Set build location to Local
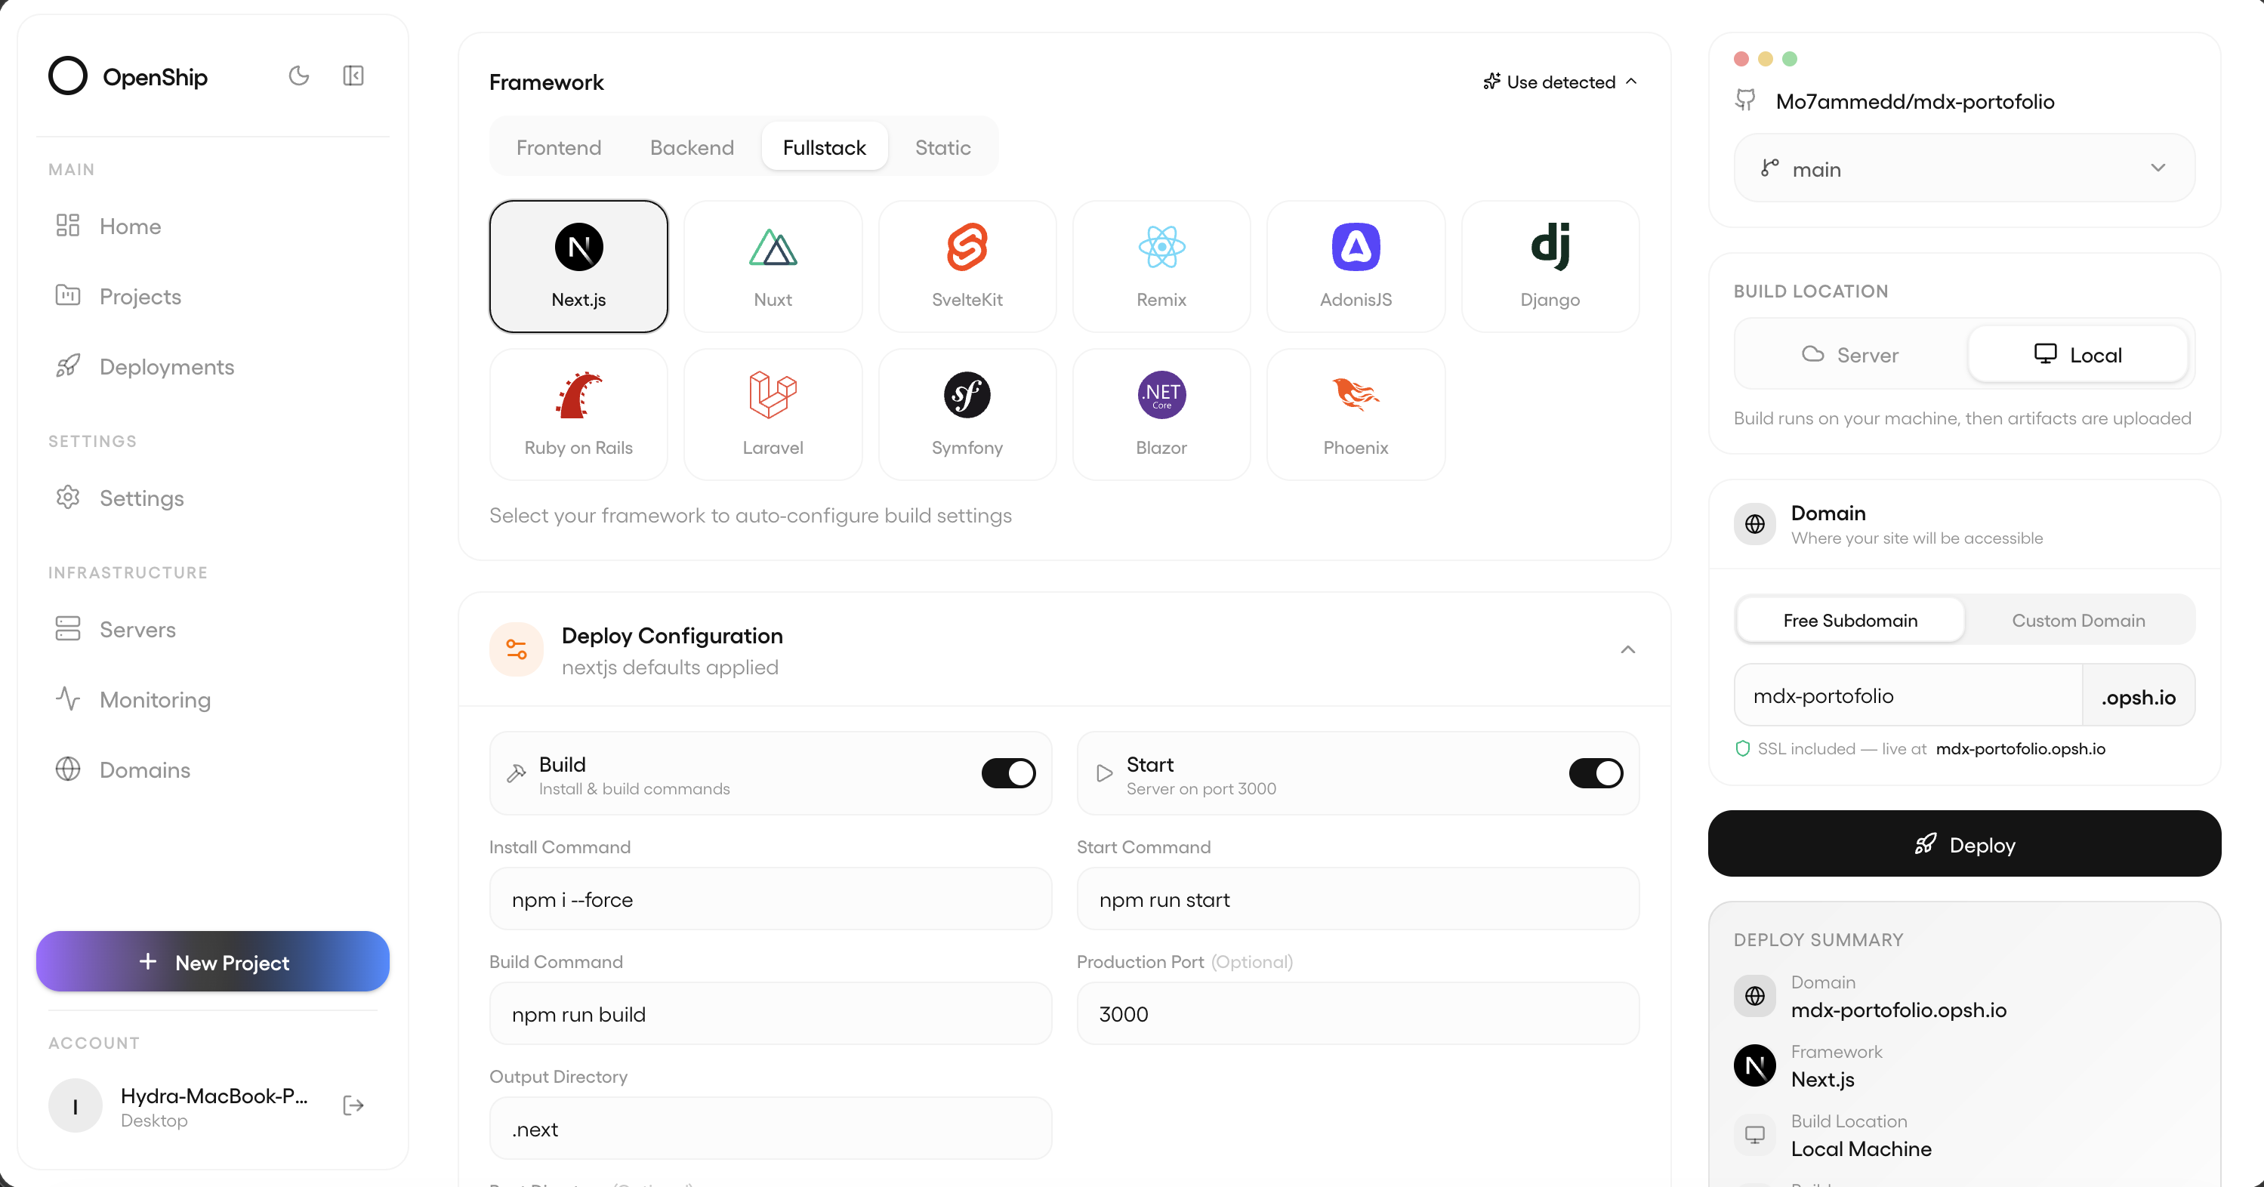Viewport: 2264px width, 1187px height. (2077, 355)
